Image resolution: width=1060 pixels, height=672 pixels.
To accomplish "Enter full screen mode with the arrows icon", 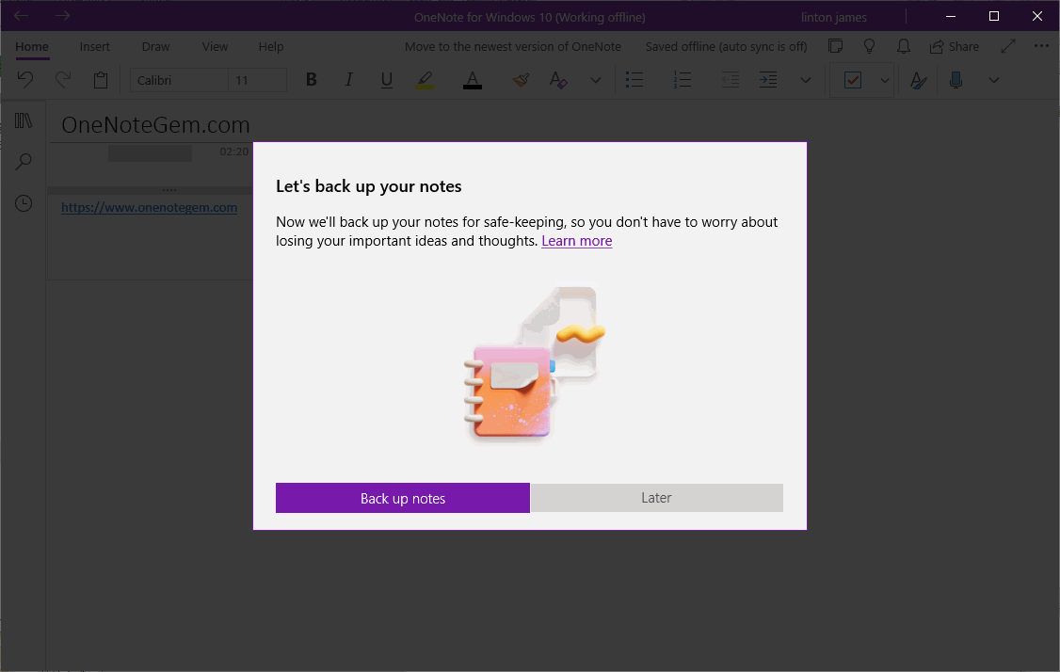I will coord(1008,46).
